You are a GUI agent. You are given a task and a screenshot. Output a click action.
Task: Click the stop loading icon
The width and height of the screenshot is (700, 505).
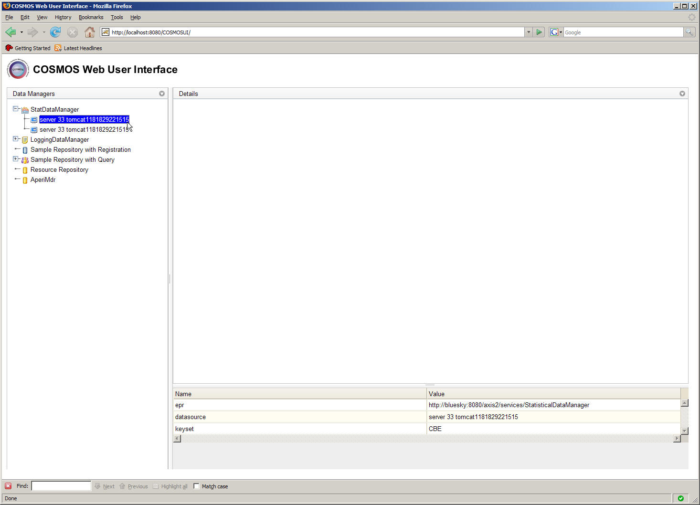pos(72,32)
